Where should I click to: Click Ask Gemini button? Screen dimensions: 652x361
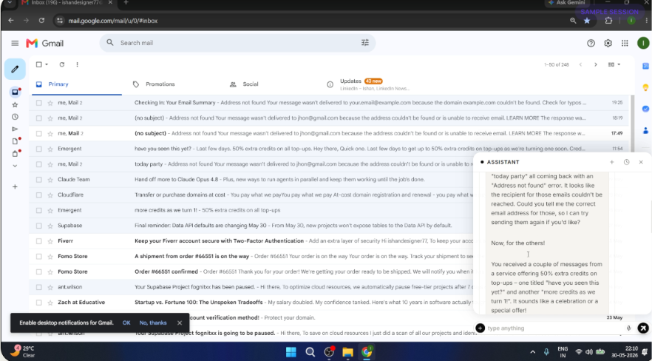tap(567, 3)
